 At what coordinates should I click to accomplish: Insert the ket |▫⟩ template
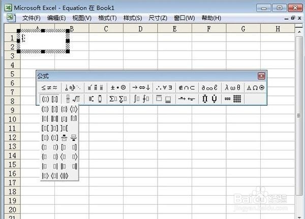45,176
